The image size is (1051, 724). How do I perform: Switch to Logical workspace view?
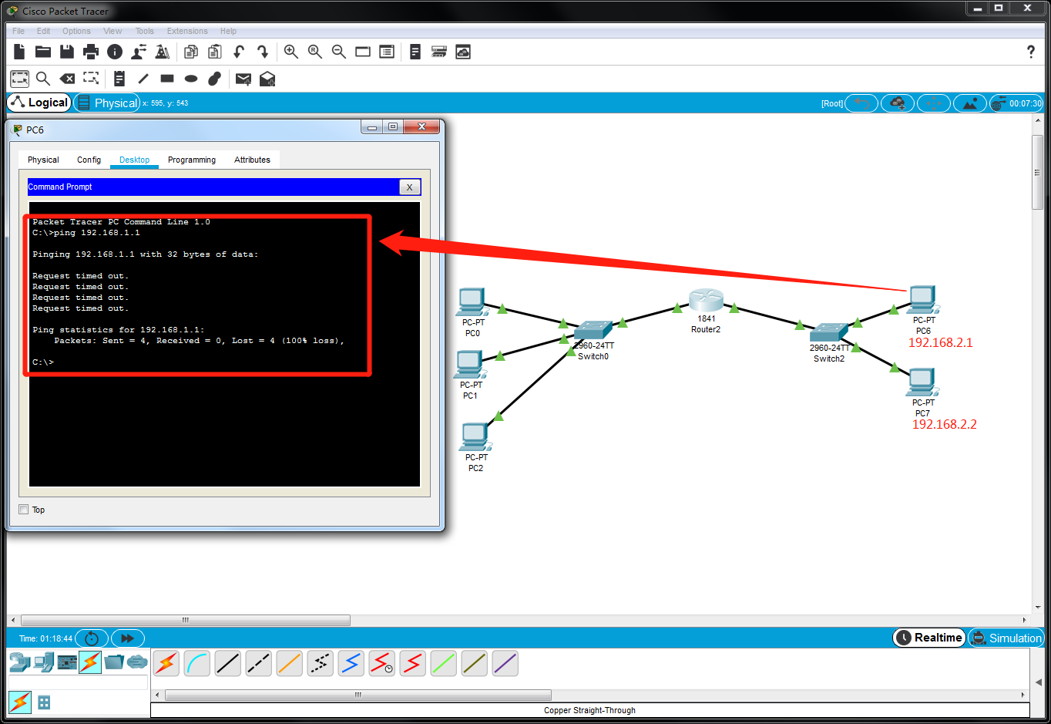click(39, 103)
